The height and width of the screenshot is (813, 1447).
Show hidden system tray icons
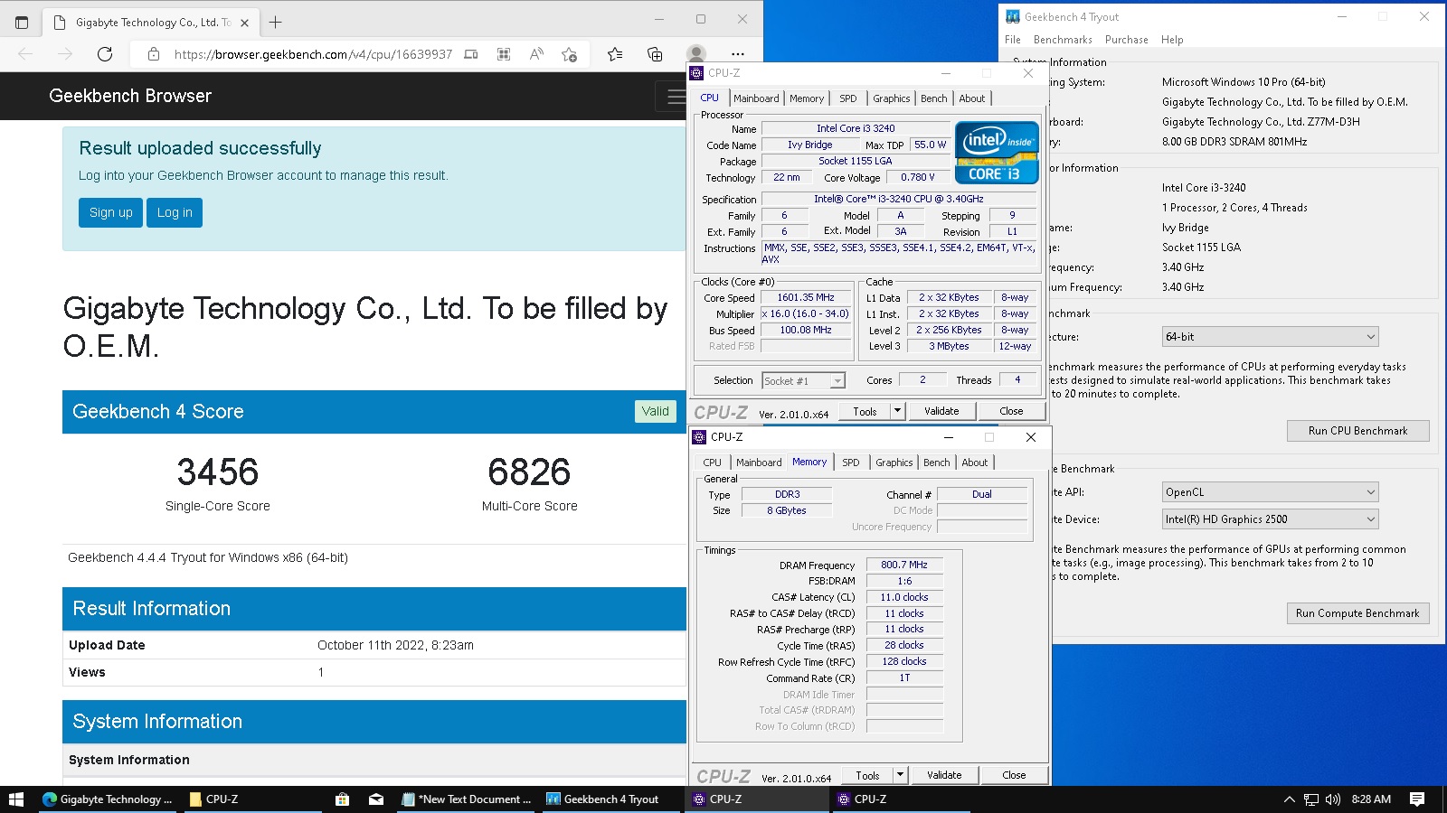point(1289,799)
